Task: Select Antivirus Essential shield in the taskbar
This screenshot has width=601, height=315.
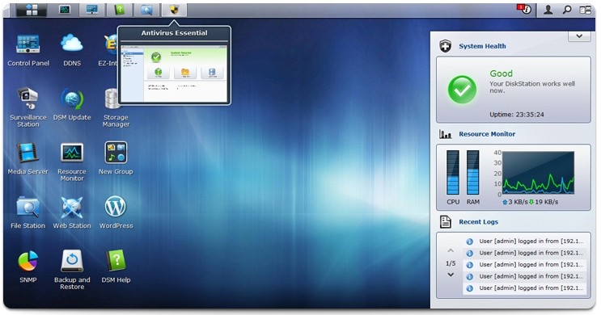Action: pyautogui.click(x=175, y=10)
